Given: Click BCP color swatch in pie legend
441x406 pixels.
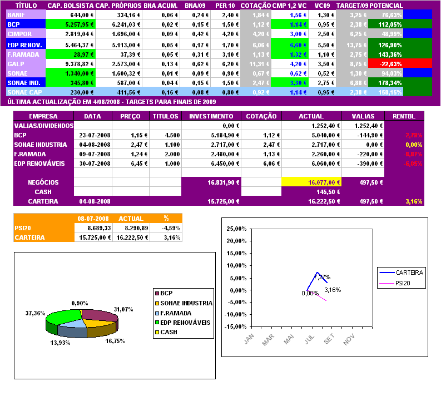Looking at the screenshot, I should pyautogui.click(x=157, y=293).
